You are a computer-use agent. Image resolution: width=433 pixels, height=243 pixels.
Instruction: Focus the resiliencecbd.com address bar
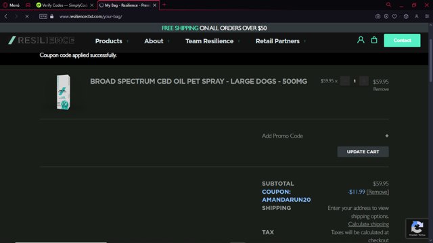point(91,16)
